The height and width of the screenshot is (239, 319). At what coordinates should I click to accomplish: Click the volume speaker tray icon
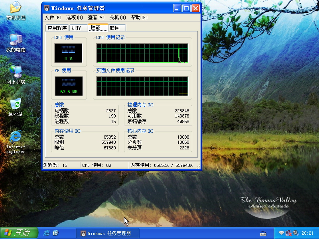coord(295,233)
